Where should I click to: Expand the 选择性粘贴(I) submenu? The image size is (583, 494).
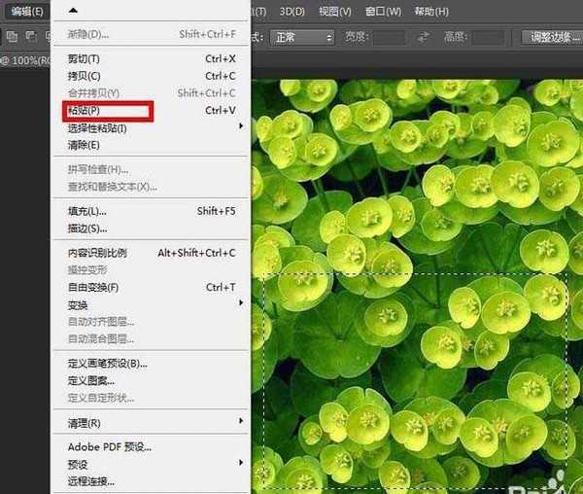pyautogui.click(x=97, y=127)
